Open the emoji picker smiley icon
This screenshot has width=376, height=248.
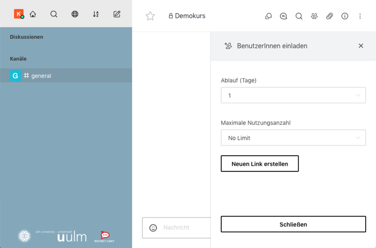153,228
